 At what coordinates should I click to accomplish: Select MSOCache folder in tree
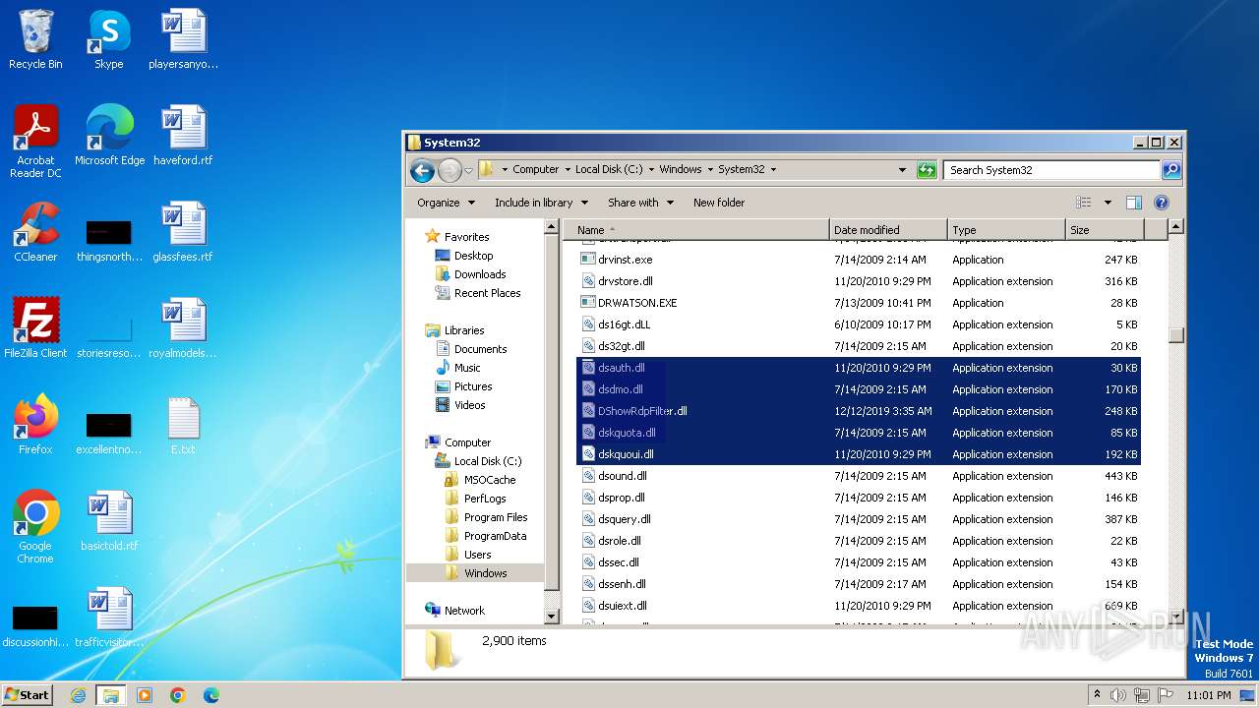click(x=490, y=480)
